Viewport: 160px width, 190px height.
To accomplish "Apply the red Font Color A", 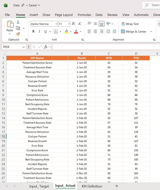I will coord(76,31).
